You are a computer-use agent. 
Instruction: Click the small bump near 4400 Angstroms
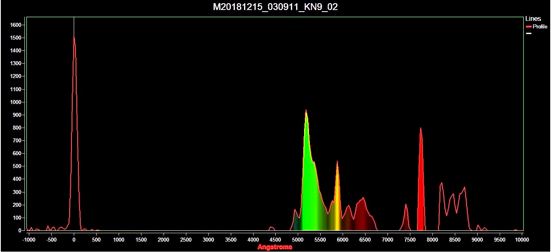click(271, 228)
